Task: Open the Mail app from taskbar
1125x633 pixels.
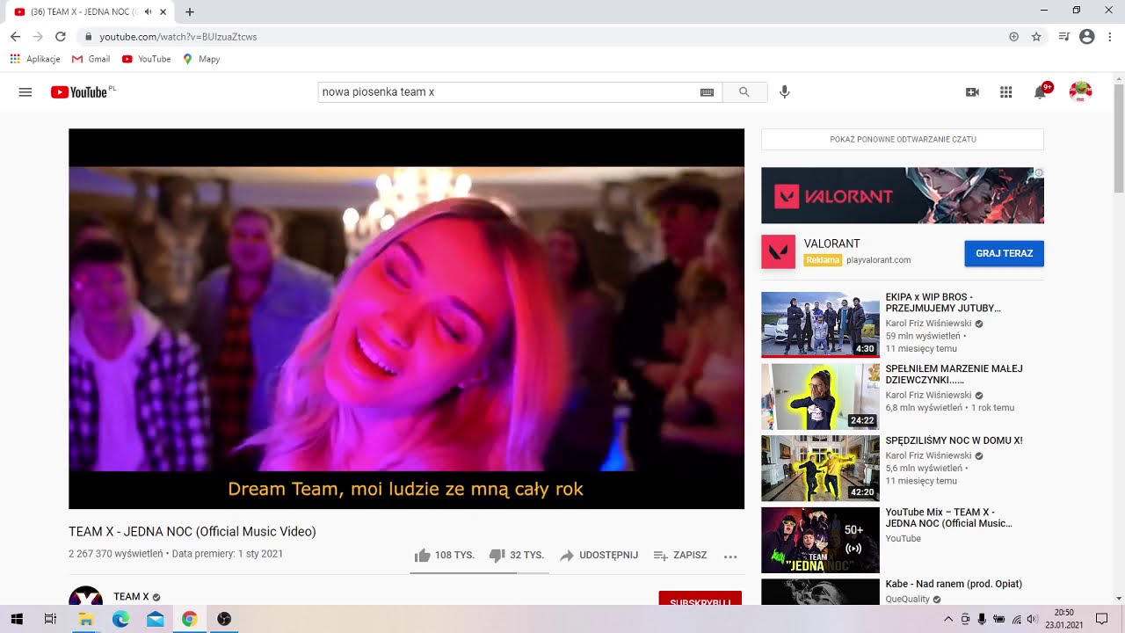Action: coord(155,619)
